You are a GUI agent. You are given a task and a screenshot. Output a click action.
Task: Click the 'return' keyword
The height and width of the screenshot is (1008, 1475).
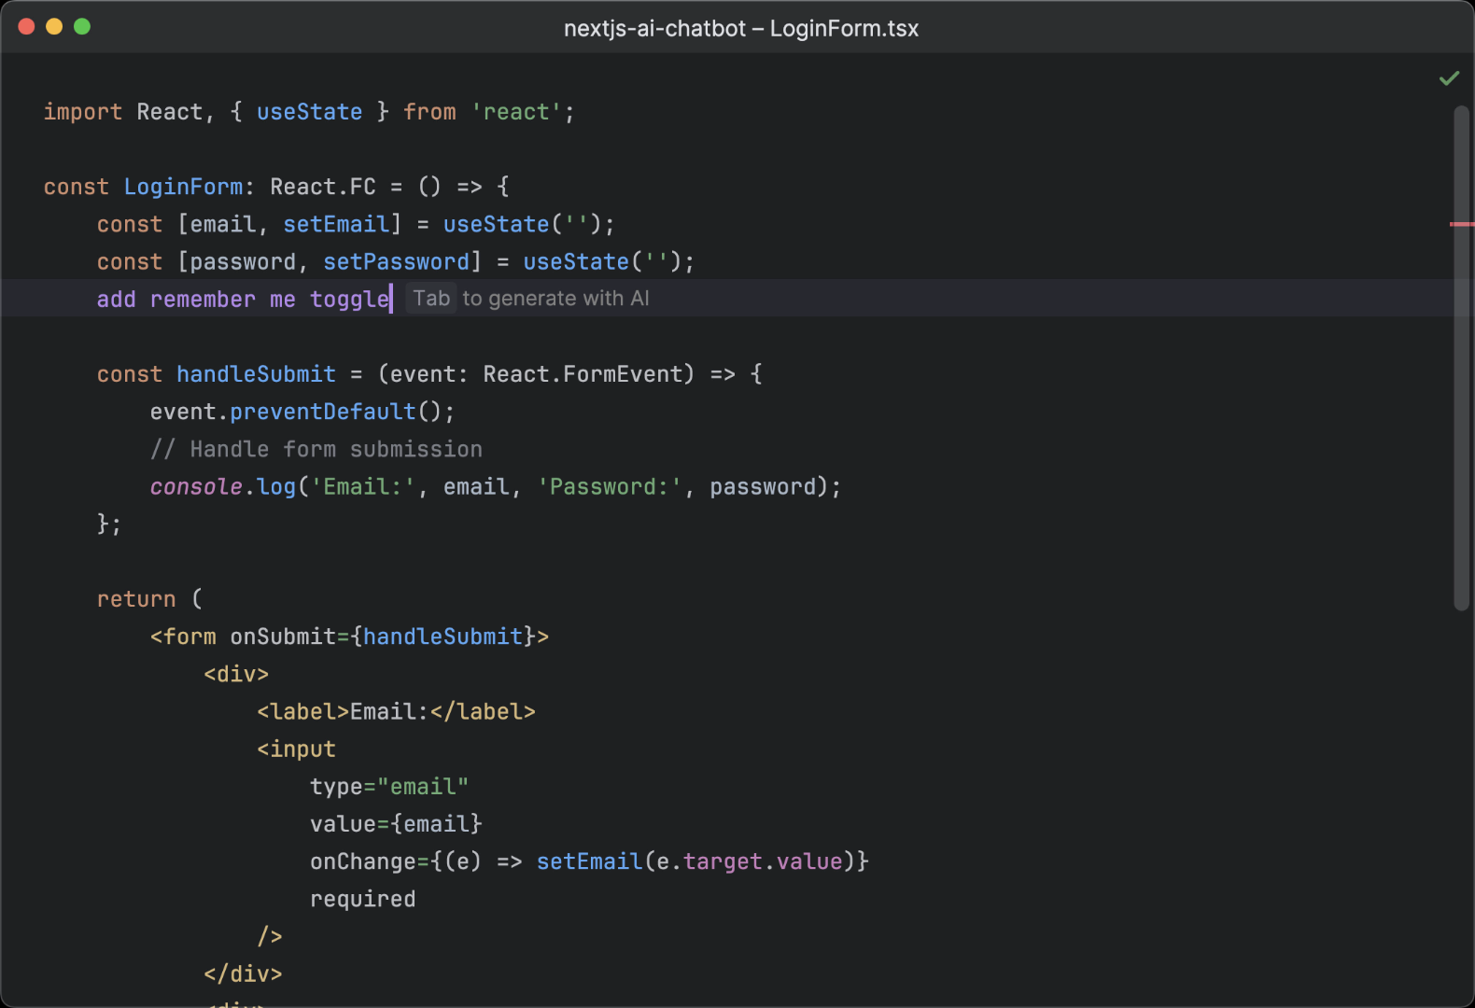tap(136, 599)
